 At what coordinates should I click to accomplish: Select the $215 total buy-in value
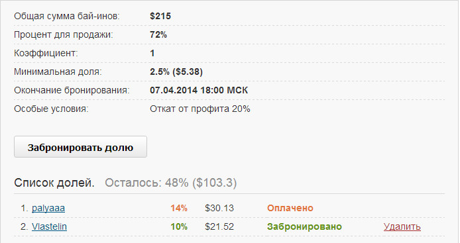160,16
